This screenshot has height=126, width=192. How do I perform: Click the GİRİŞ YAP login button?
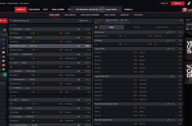point(164,3)
